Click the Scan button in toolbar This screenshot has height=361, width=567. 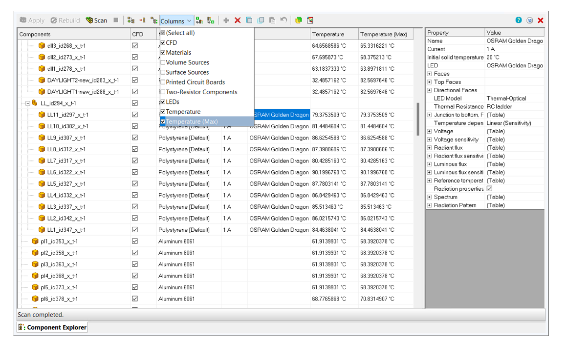tap(96, 20)
